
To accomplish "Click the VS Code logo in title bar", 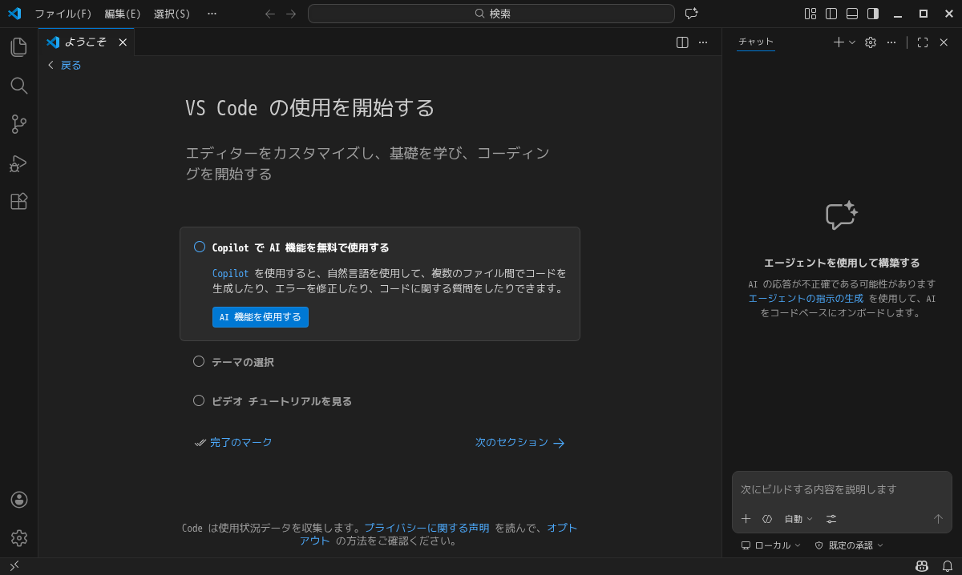I will [x=14, y=14].
